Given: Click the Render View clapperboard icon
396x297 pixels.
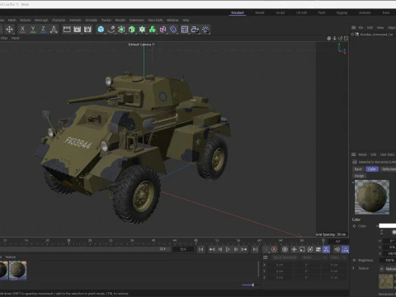Looking at the screenshot, I should pyautogui.click(x=67, y=30).
